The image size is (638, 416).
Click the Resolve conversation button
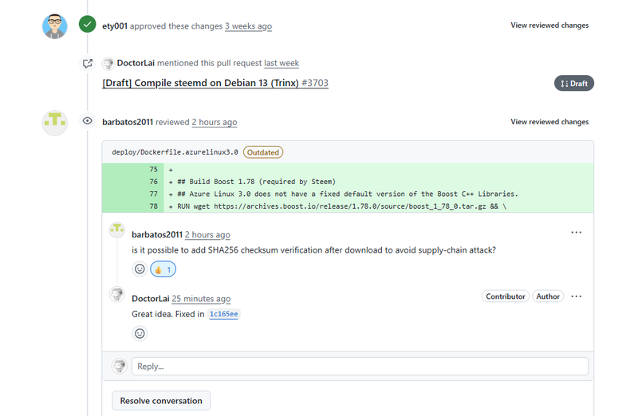[161, 400]
